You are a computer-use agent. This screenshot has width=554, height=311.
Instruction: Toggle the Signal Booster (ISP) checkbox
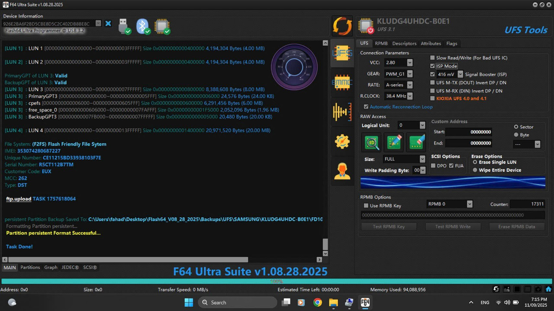click(432, 74)
